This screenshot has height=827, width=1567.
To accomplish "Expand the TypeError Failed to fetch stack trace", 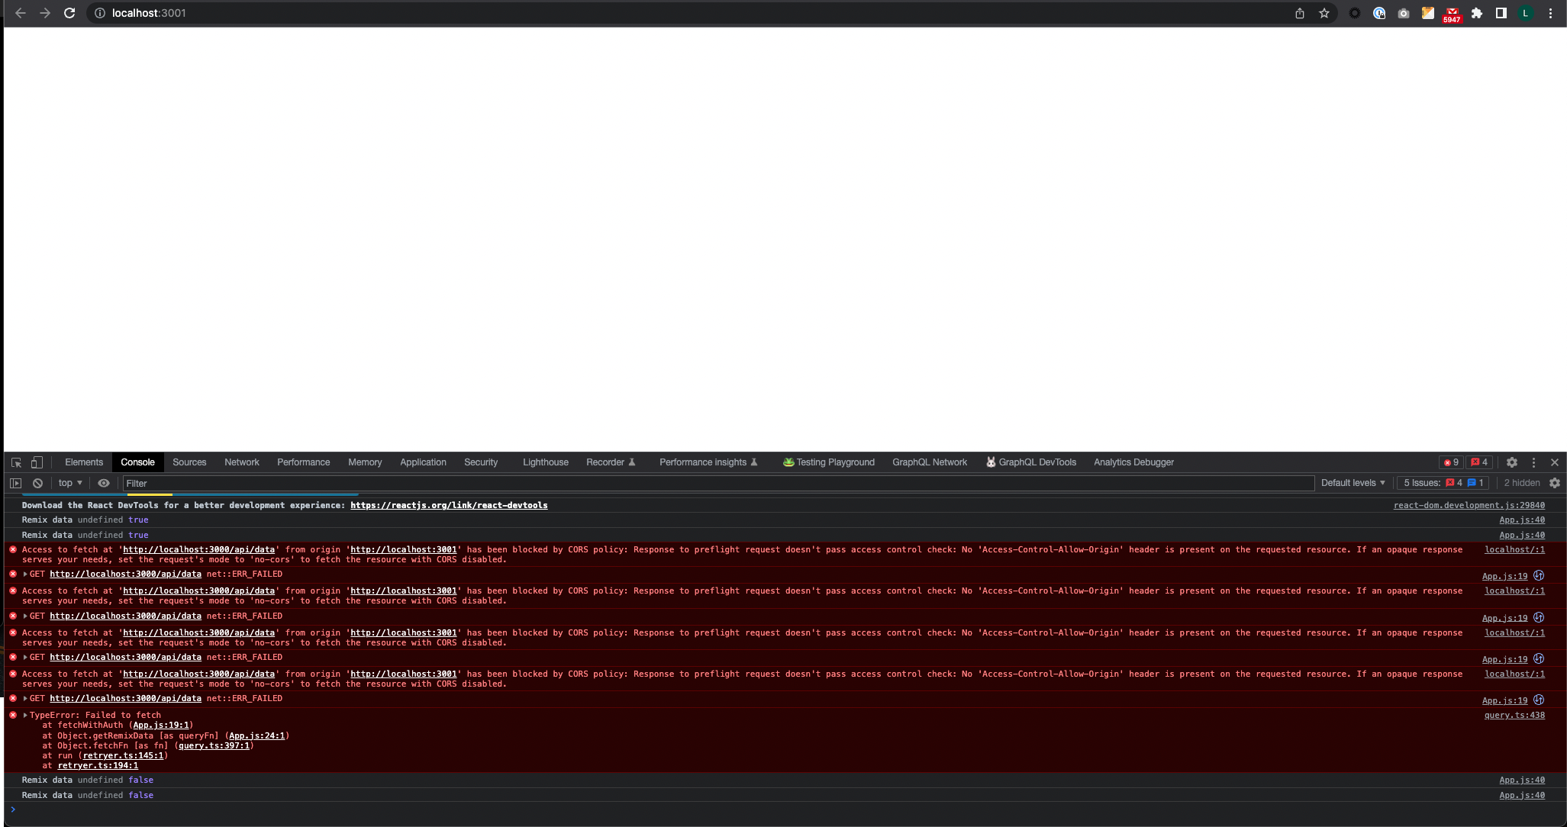I will point(25,715).
